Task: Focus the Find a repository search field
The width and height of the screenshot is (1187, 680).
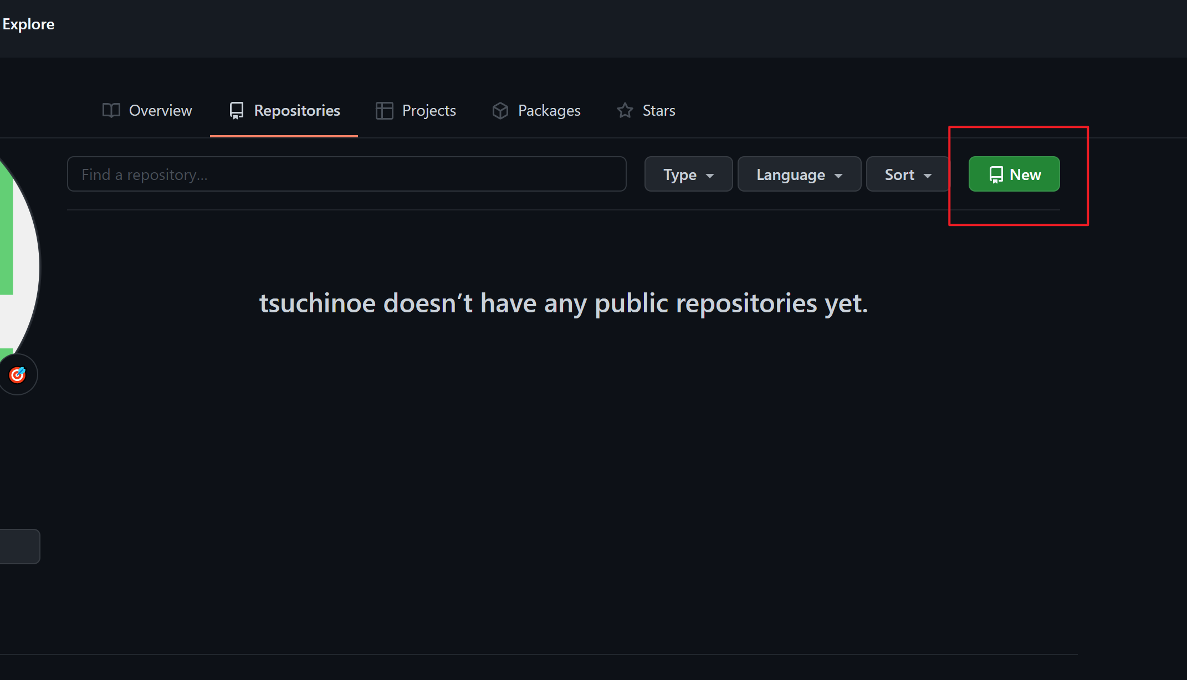Action: 347,174
